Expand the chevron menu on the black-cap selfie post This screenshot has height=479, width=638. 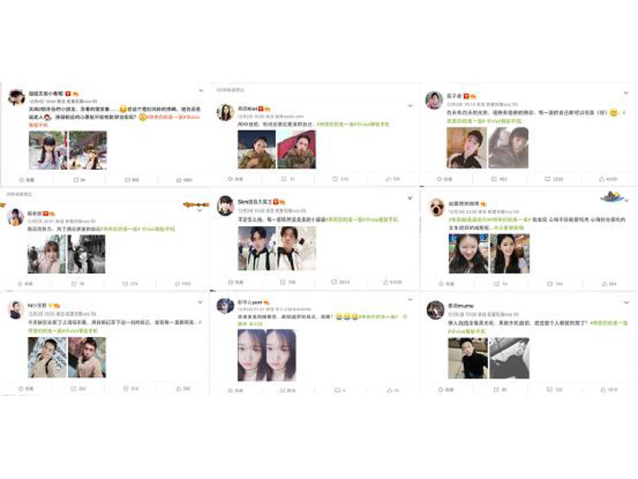626,93
